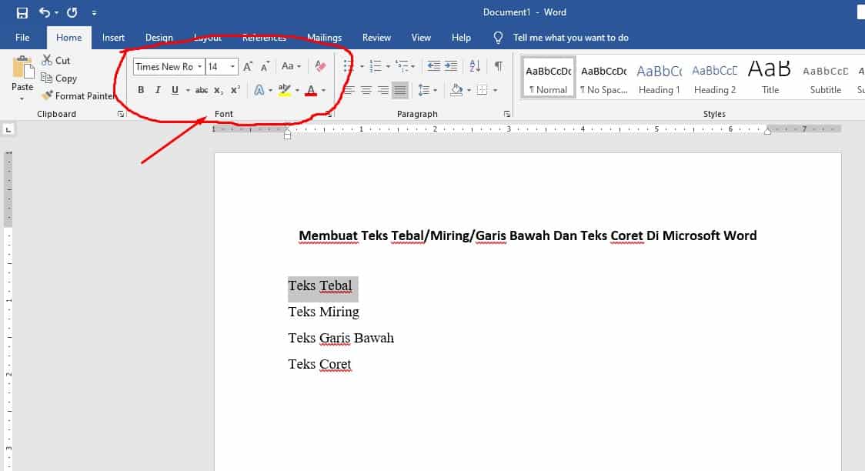Viewport: 865px width, 471px height.
Task: Decrease paragraph indent
Action: (x=433, y=66)
